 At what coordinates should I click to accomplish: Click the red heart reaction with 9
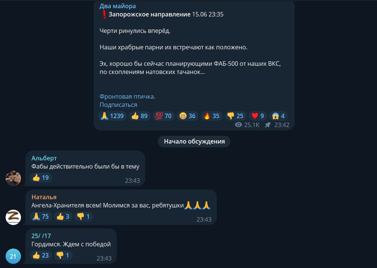coord(258,116)
